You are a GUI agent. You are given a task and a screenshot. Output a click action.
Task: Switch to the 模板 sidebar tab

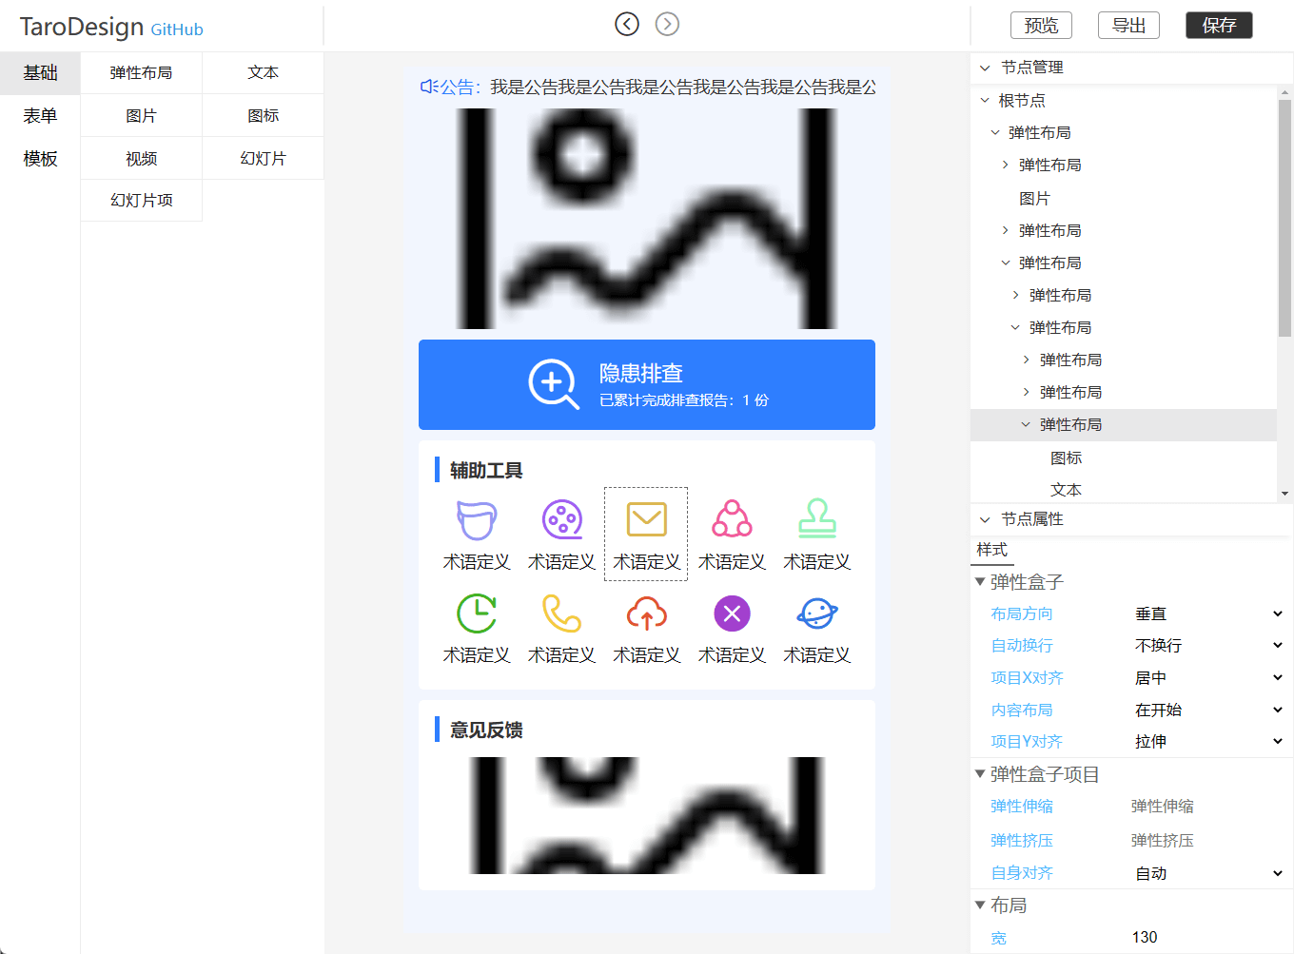click(39, 158)
